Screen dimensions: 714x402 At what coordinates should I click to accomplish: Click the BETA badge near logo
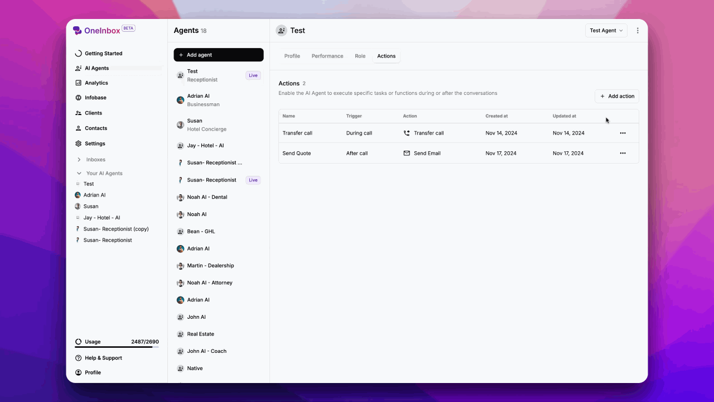(128, 28)
